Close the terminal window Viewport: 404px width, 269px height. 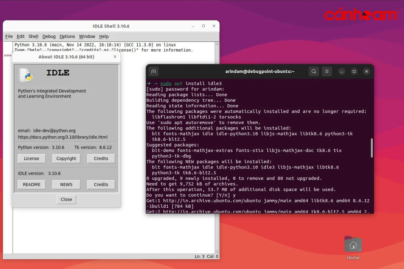pyautogui.click(x=367, y=72)
